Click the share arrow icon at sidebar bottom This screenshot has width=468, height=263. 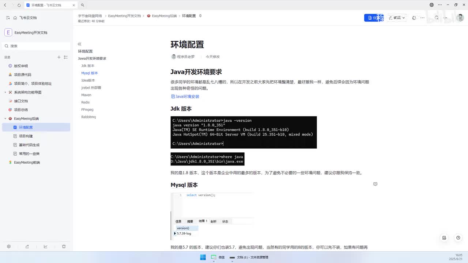tap(27, 247)
